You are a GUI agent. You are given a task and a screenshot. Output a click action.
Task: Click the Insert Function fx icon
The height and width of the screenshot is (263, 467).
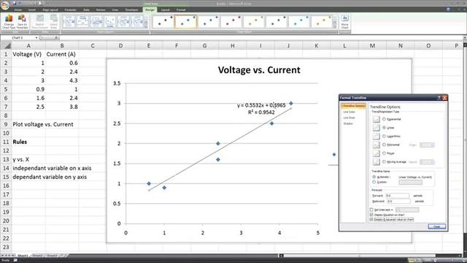point(56,37)
